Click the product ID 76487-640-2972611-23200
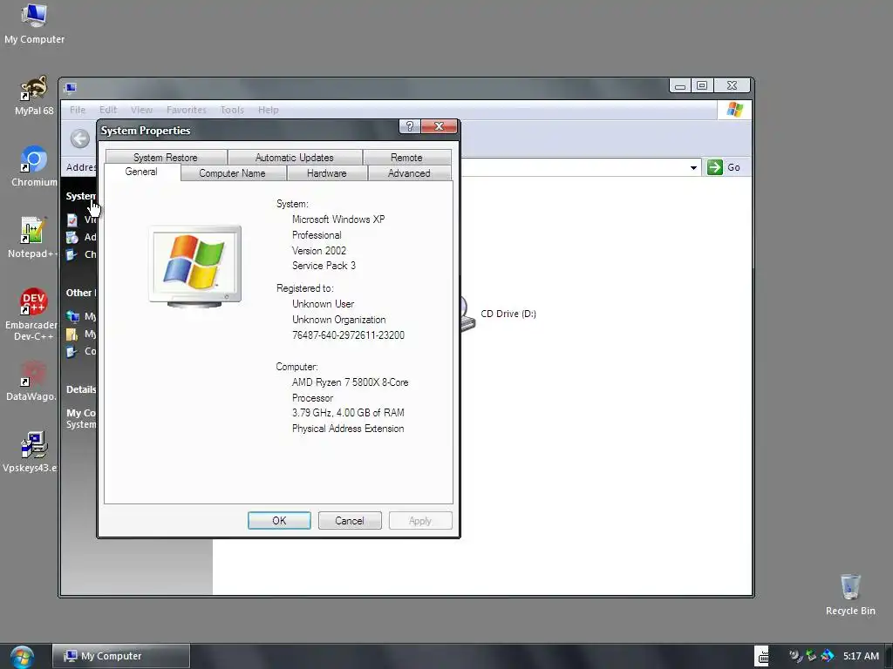The height and width of the screenshot is (669, 893). [348, 335]
